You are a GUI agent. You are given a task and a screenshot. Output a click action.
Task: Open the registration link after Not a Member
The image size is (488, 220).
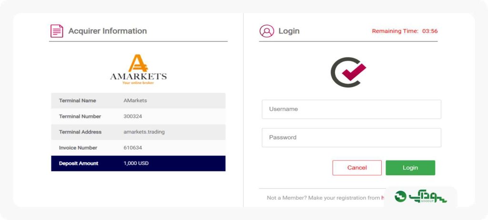click(x=383, y=198)
